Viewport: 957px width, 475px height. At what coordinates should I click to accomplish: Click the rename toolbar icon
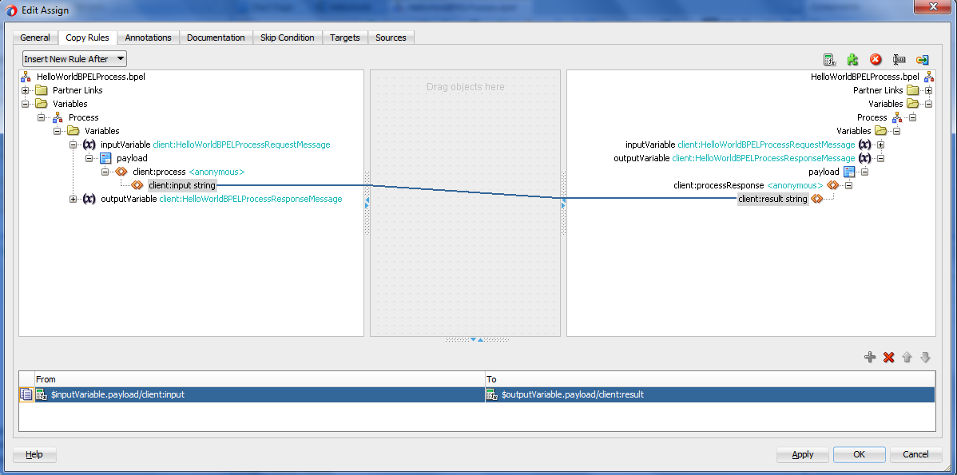tap(899, 59)
